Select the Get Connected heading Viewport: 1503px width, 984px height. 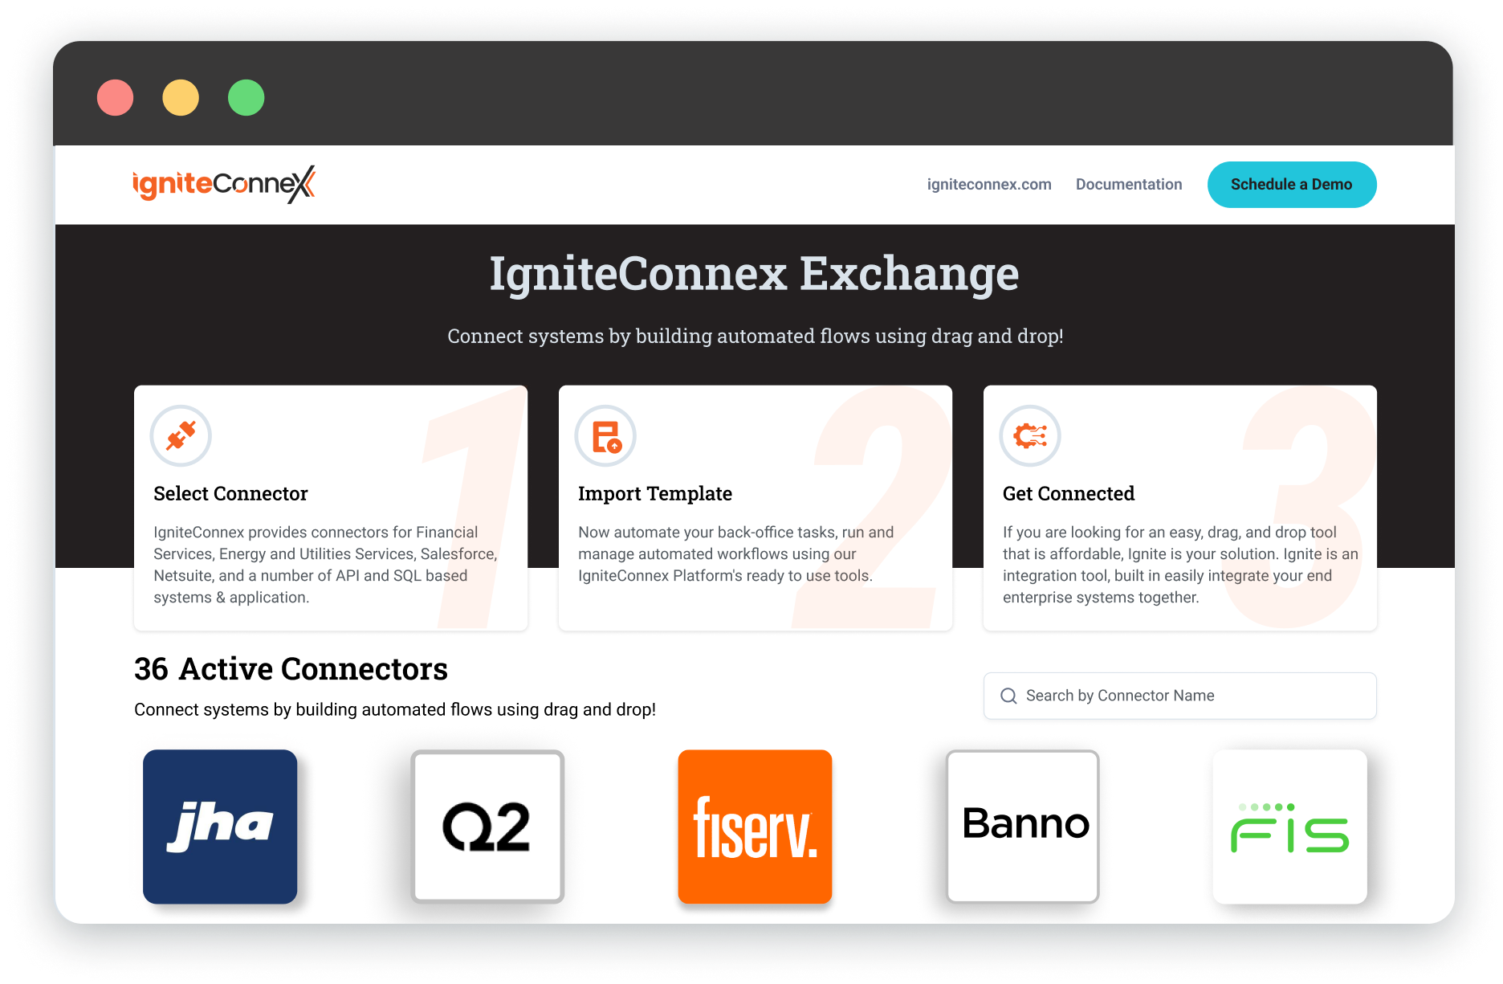[x=1069, y=494]
